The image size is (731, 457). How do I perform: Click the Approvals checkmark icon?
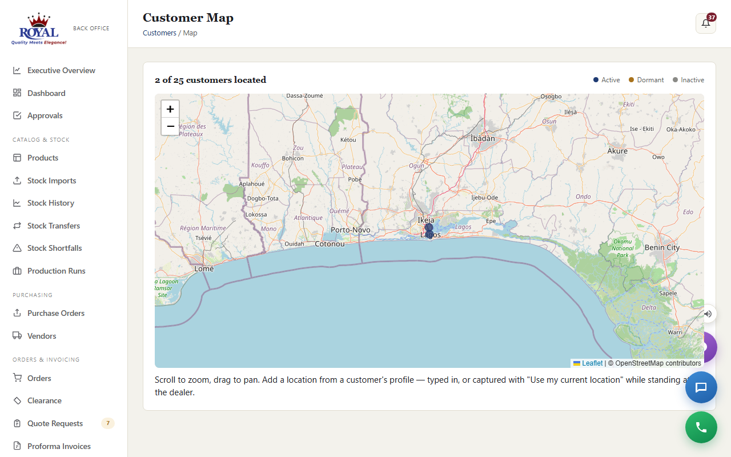17,115
